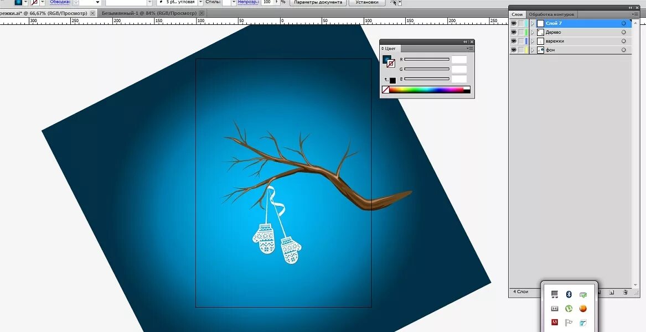Viewport: 646px width, 332px height.
Task: Hide the фон layer
Action: (x=514, y=50)
